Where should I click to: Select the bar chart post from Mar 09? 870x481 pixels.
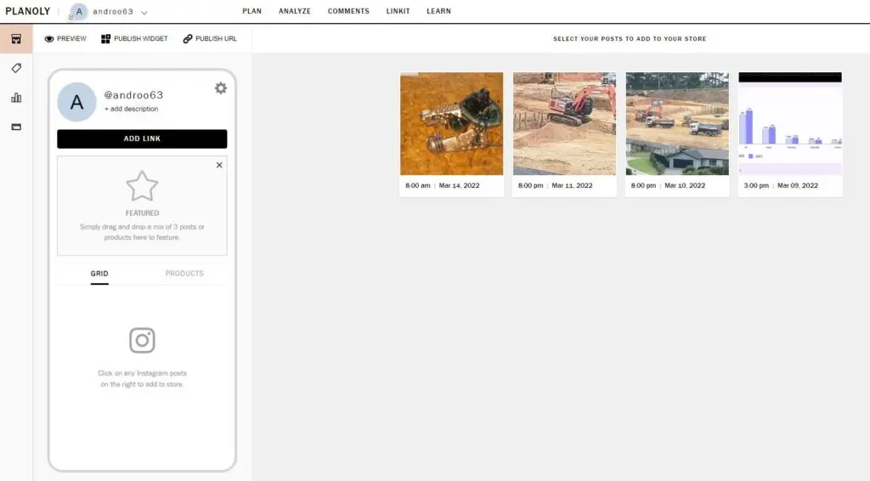pos(790,124)
